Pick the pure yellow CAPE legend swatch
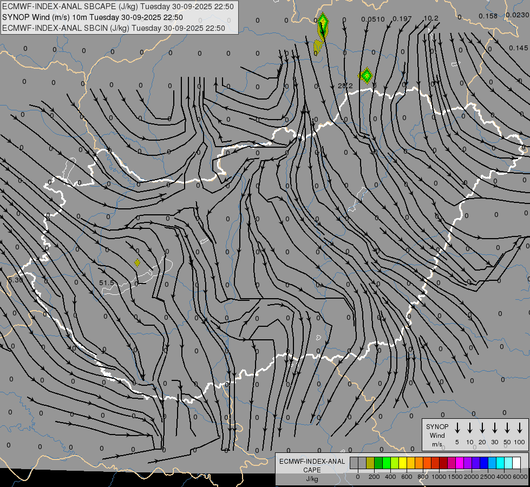Screen dimensions: 530x487 point(403,463)
